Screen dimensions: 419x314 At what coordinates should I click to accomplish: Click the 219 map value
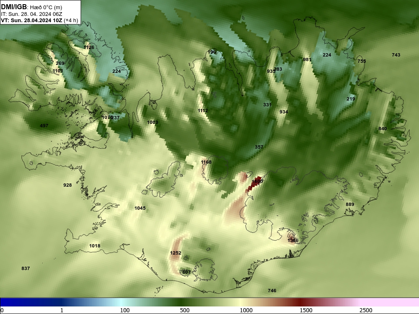coord(351,99)
